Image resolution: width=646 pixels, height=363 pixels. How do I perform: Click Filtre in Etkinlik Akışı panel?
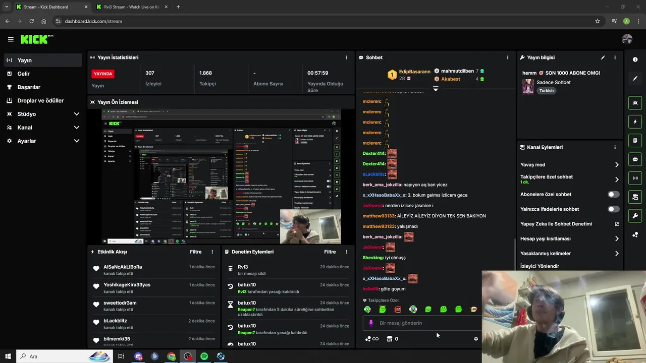pos(196,252)
